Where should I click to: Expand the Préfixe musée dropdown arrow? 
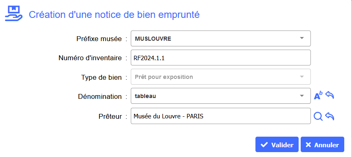click(x=302, y=38)
